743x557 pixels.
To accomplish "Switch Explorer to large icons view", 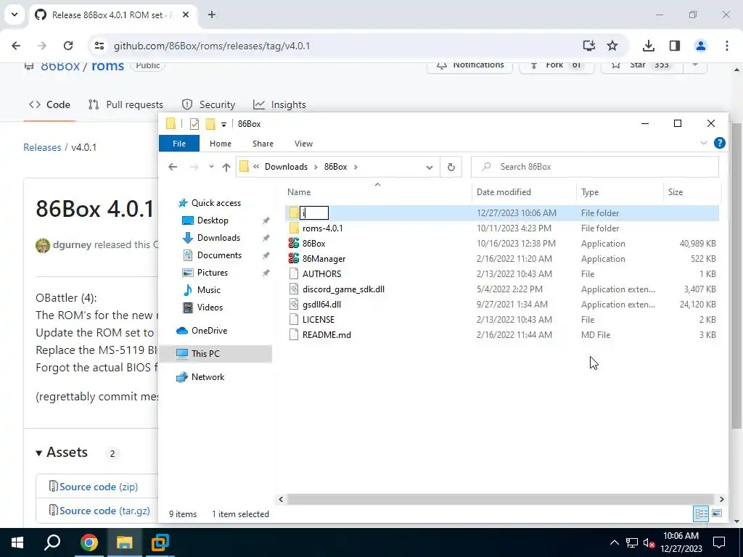I will coord(717,513).
